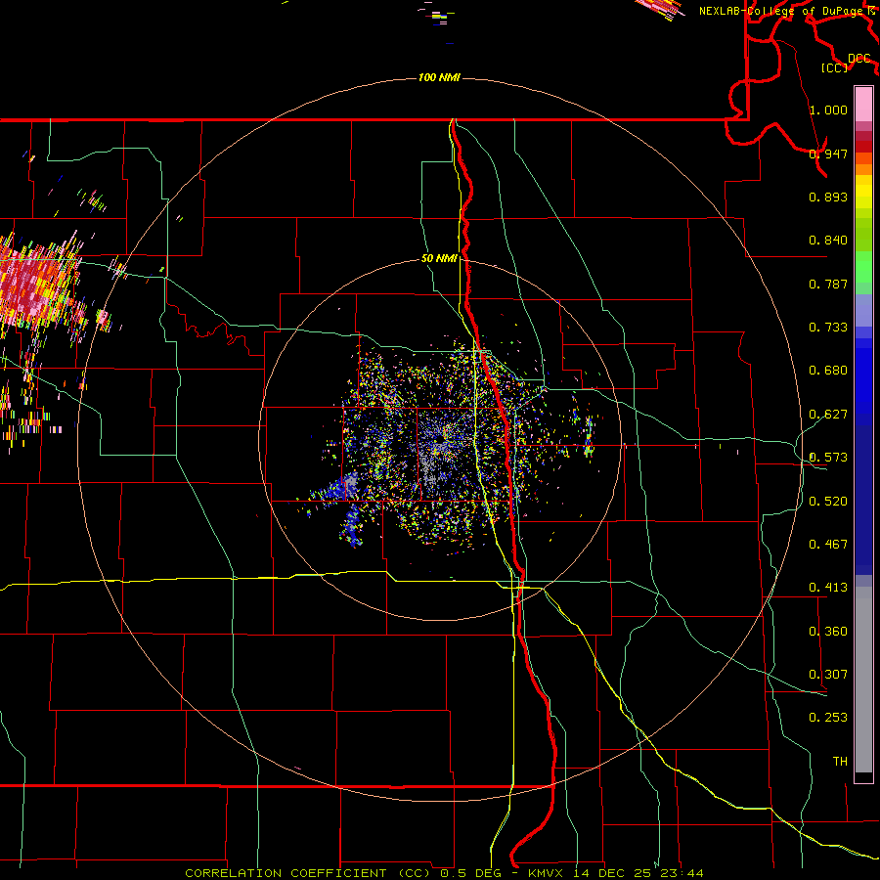
Task: Click the 100 NMI range ring label
Action: point(439,77)
